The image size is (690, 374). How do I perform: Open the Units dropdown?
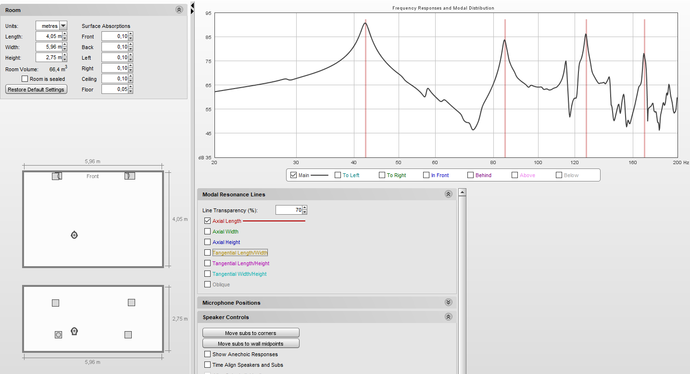click(x=63, y=26)
